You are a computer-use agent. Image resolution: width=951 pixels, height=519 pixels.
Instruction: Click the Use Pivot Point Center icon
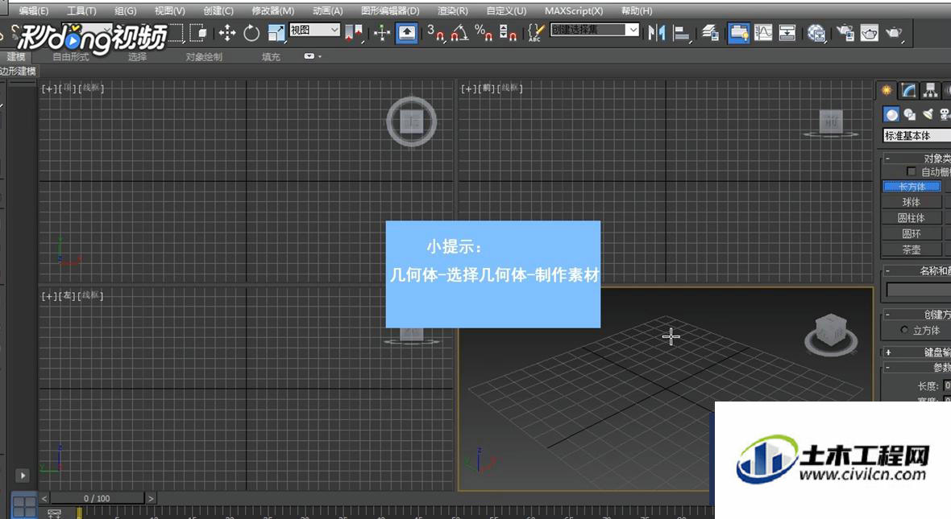pos(354,33)
